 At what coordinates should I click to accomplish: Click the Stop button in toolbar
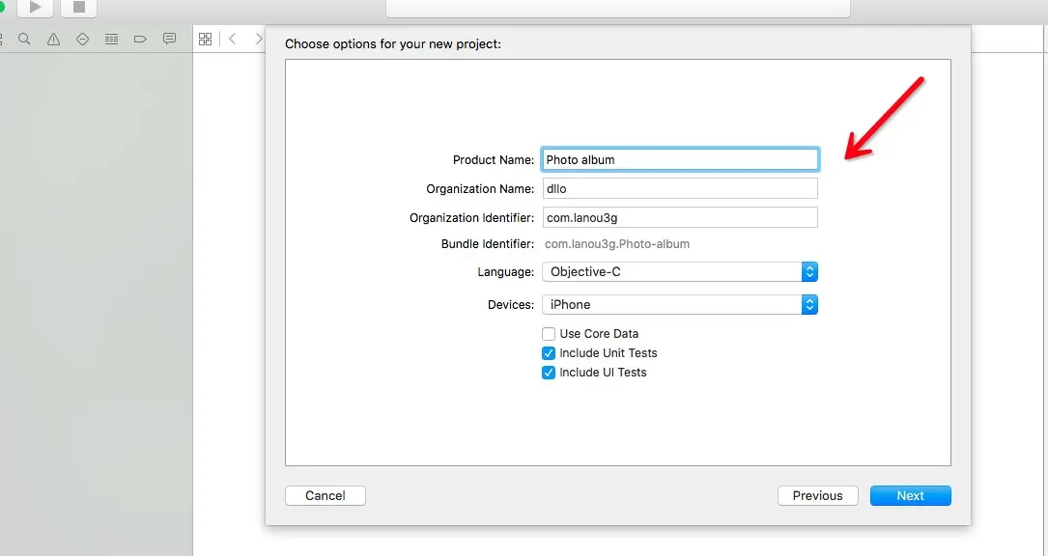point(79,8)
